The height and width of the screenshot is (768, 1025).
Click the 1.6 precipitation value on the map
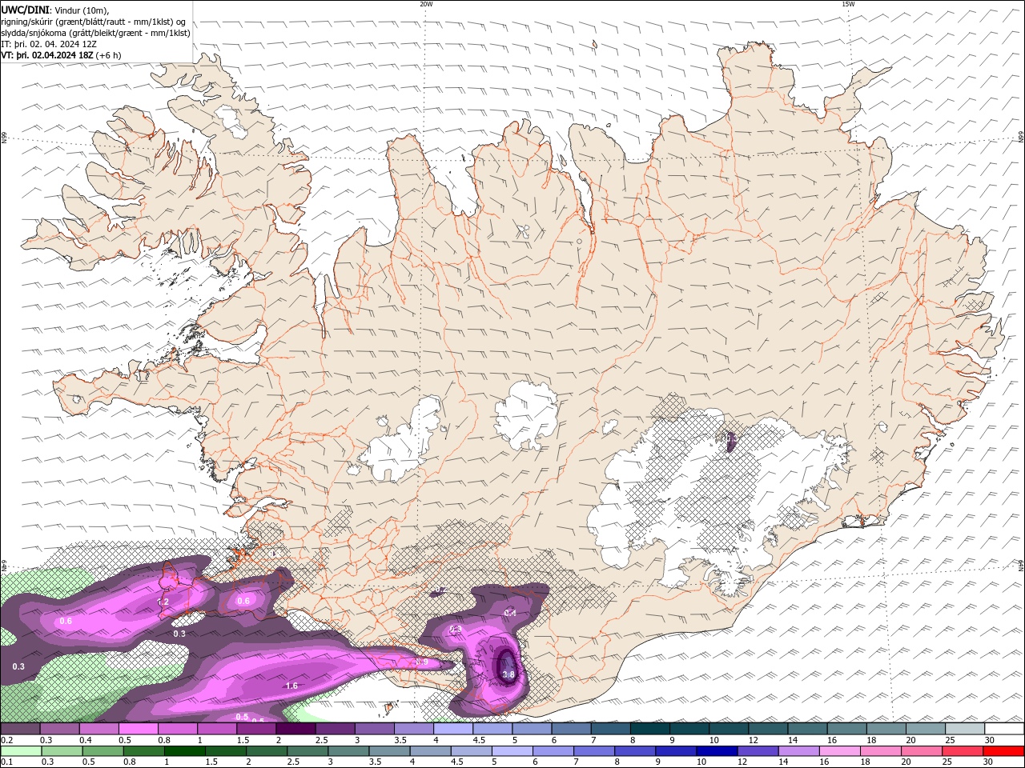(291, 686)
